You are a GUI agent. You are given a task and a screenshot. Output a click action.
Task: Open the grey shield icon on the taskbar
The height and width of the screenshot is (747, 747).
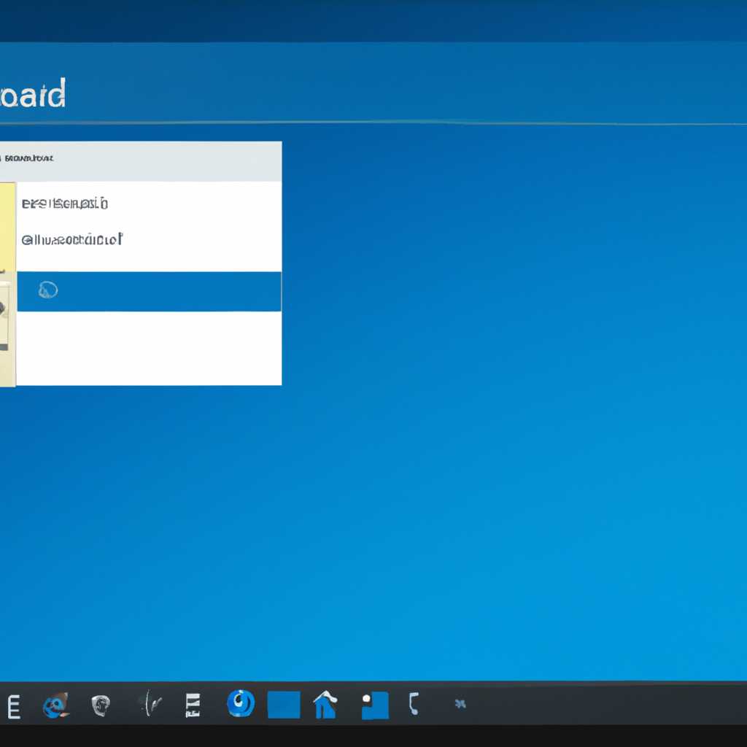101,705
